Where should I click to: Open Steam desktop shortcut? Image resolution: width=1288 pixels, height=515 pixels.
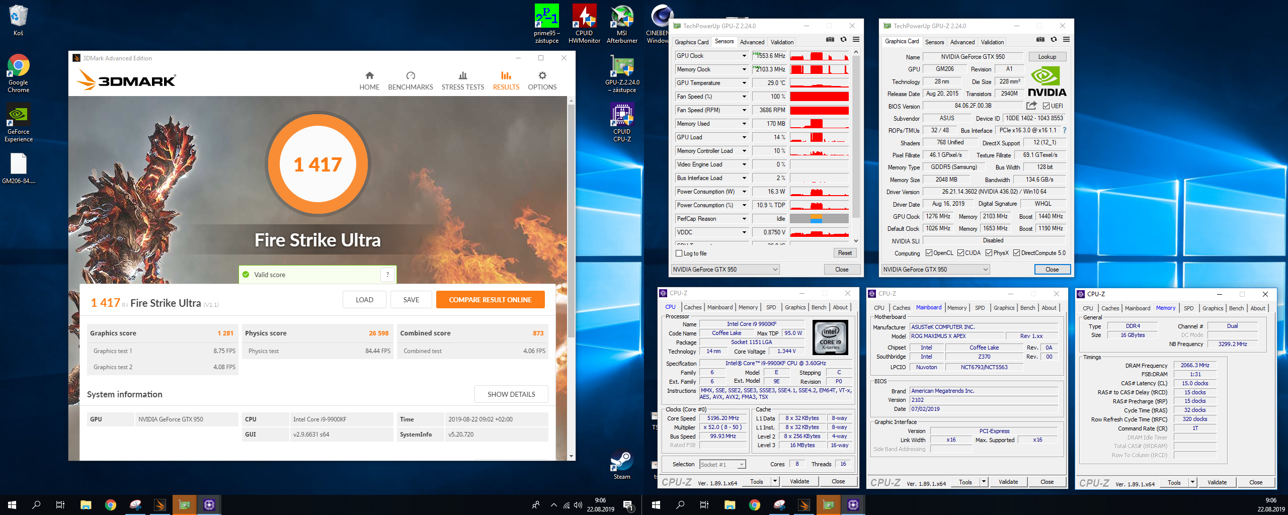point(622,464)
